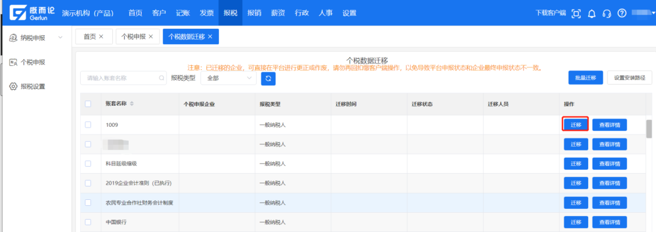Image resolution: width=656 pixels, height=232 pixels.
Task: Click 查看详情 for 科目延级缩级 row
Action: [x=610, y=163]
